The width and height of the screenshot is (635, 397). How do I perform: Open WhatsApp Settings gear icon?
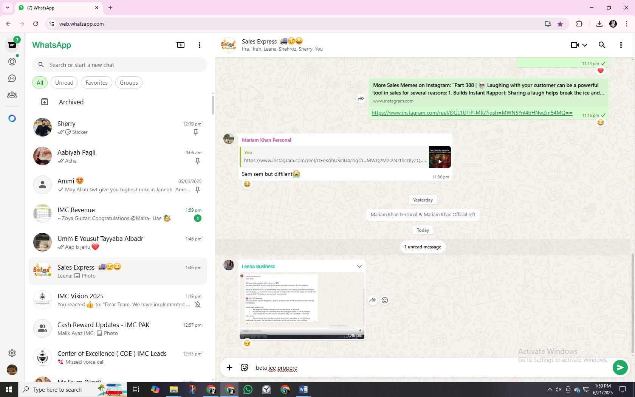12,353
